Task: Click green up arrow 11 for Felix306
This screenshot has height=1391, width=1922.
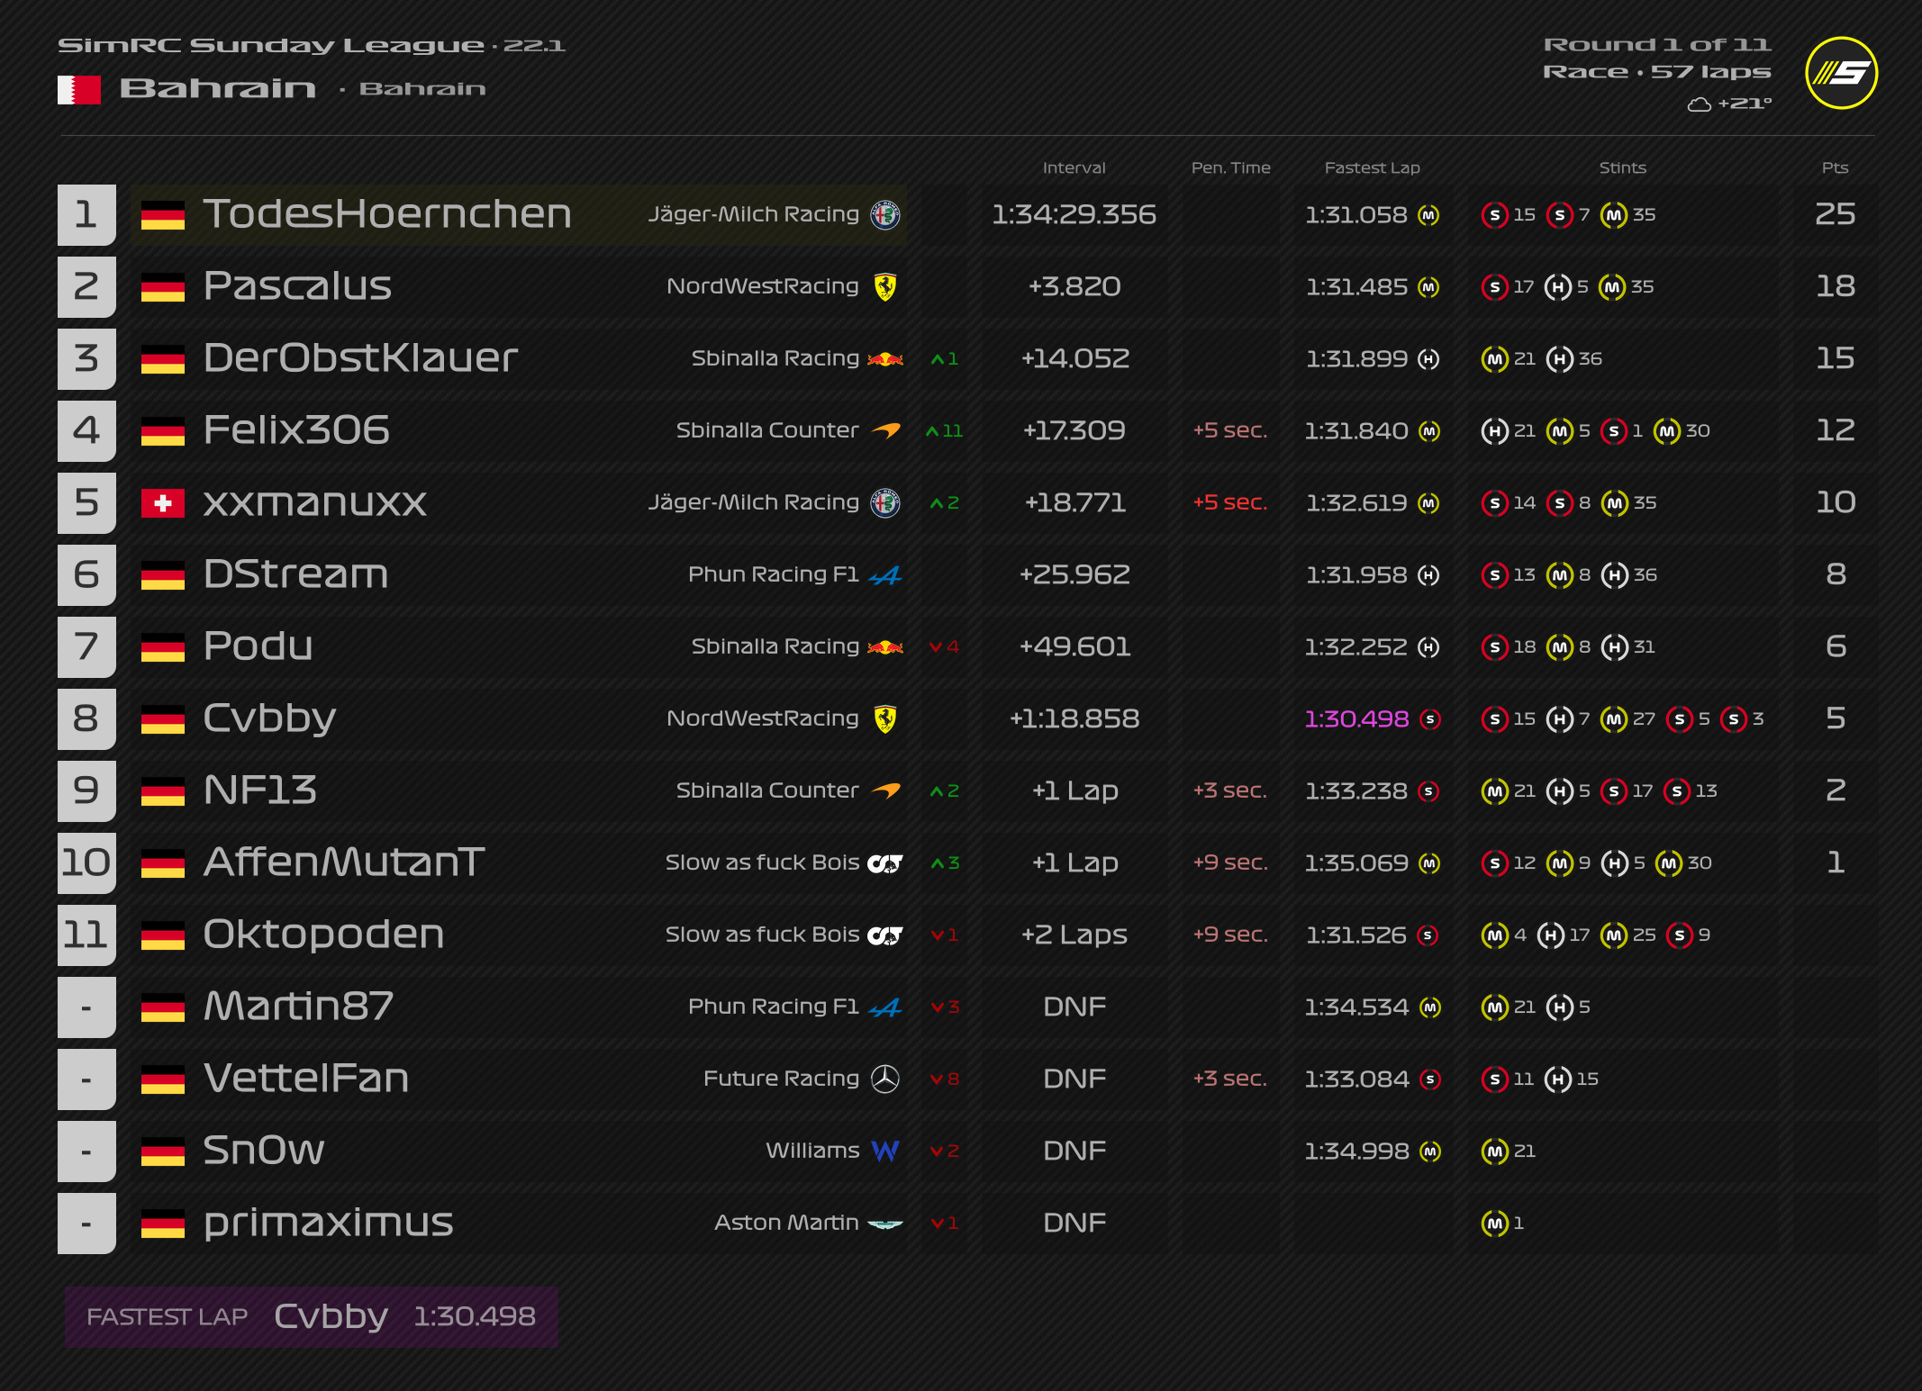Action: click(945, 431)
